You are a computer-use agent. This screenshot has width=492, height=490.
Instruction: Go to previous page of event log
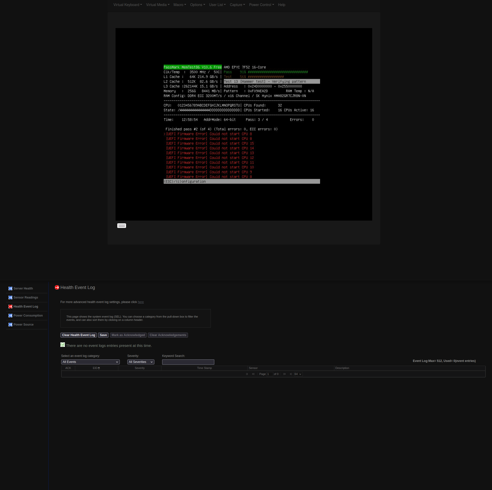click(253, 374)
